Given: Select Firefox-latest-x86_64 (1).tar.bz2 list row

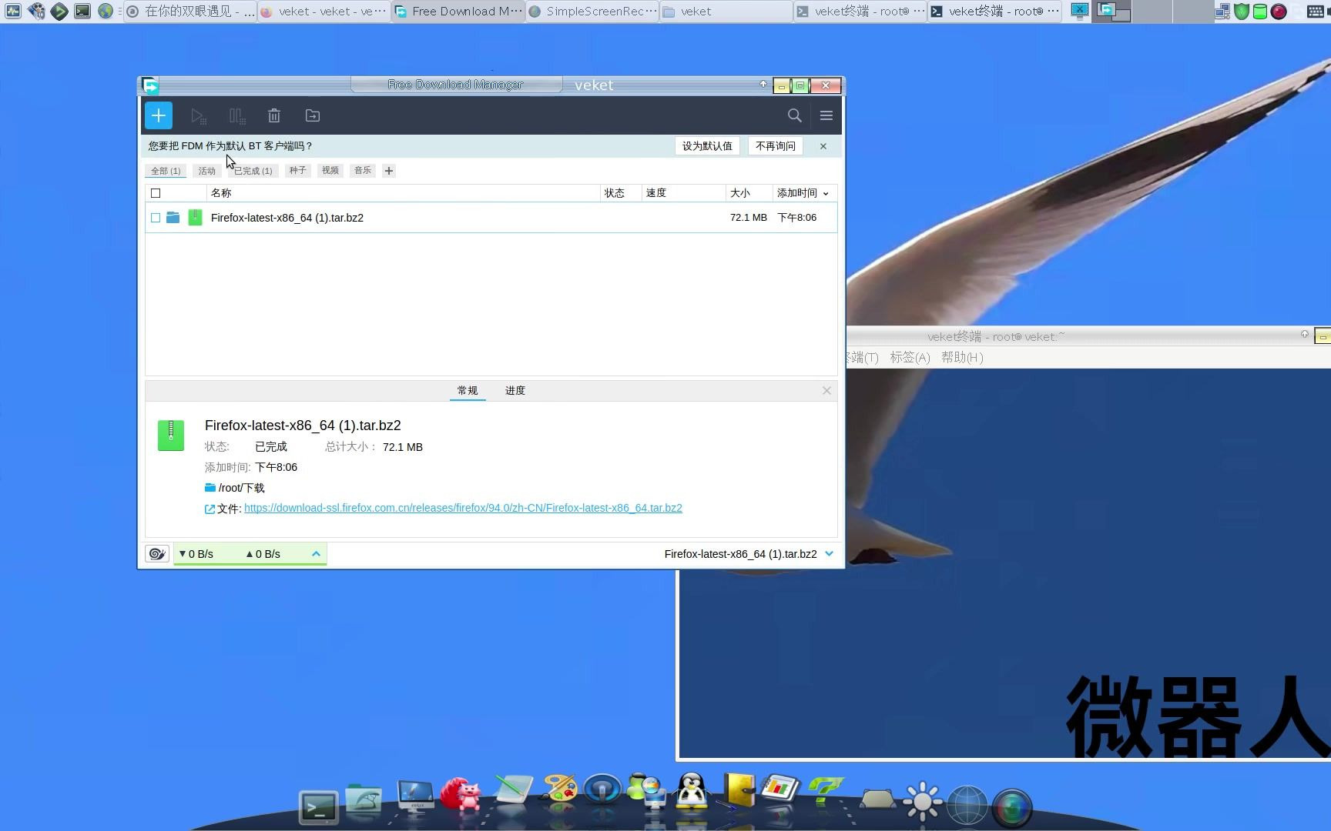Looking at the screenshot, I should [491, 218].
